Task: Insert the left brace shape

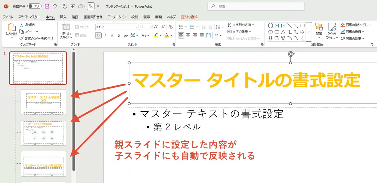Action: 302,38
